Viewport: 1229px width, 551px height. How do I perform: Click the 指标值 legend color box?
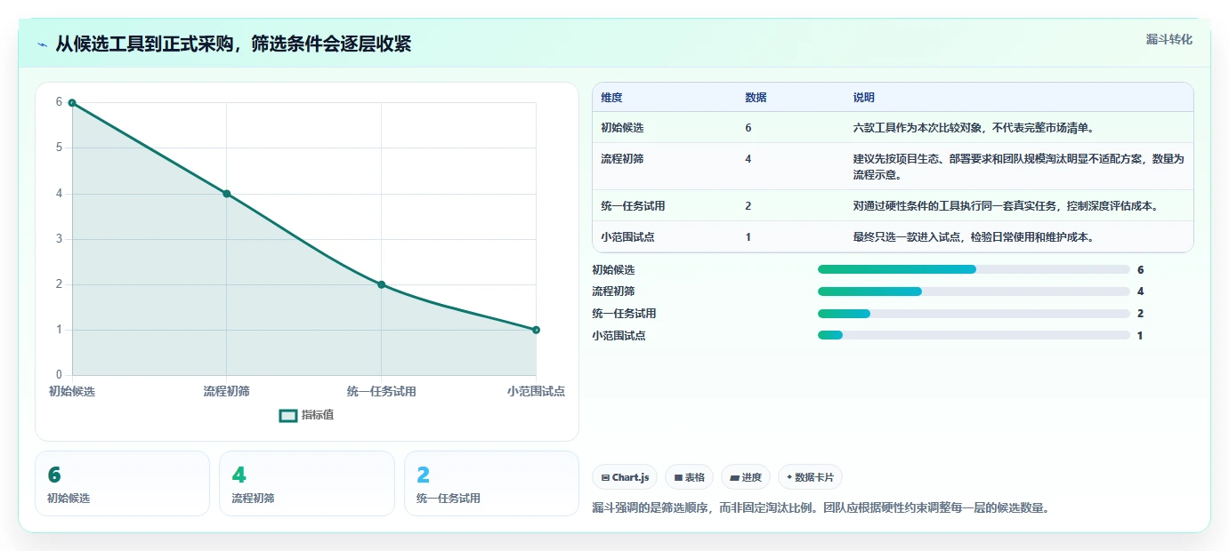(288, 415)
